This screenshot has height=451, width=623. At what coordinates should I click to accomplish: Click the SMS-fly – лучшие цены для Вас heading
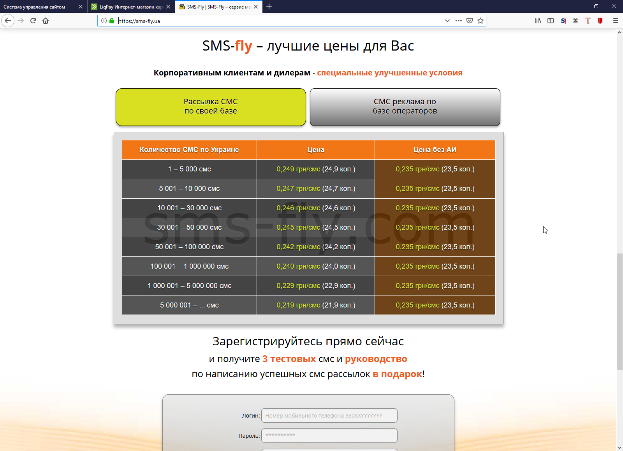[x=308, y=46]
